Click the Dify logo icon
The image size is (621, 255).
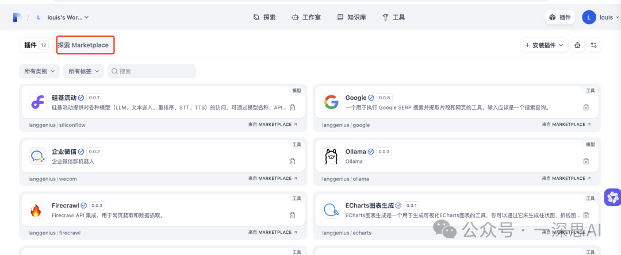coord(17,17)
